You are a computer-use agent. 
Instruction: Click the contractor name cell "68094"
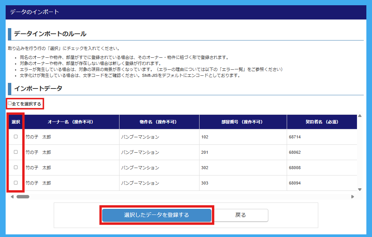[x=295, y=183]
